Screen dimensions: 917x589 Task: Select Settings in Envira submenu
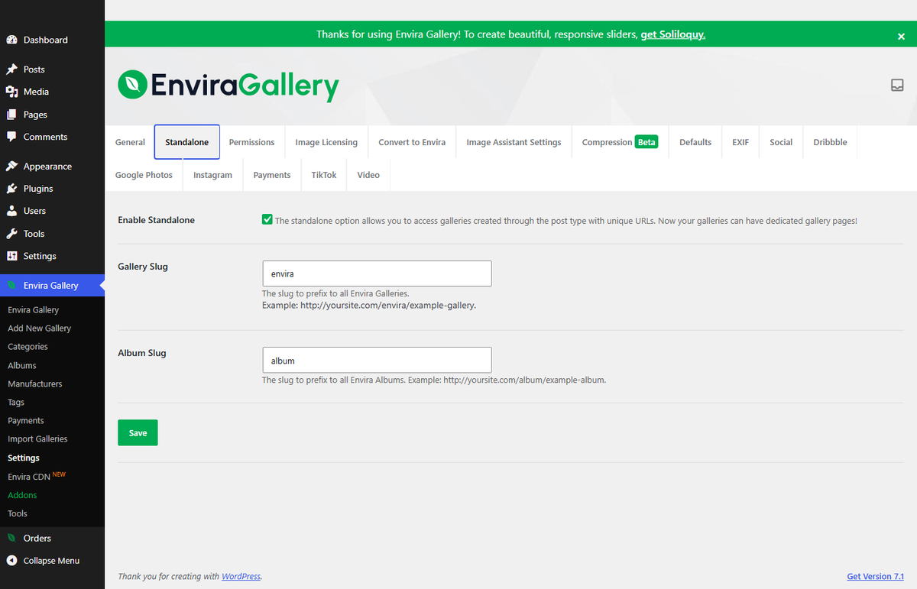tap(24, 458)
